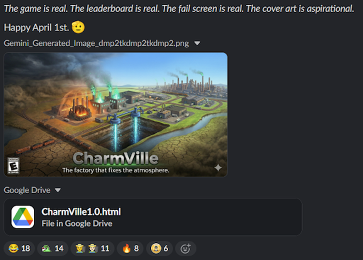Toggle the green dinosaur reaction with 14

point(52,248)
